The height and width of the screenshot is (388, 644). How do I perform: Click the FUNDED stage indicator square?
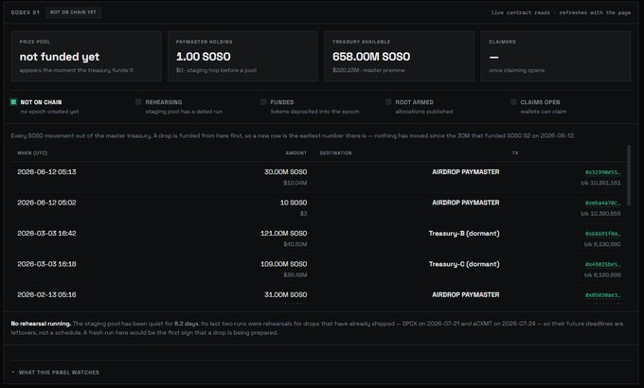coord(263,102)
